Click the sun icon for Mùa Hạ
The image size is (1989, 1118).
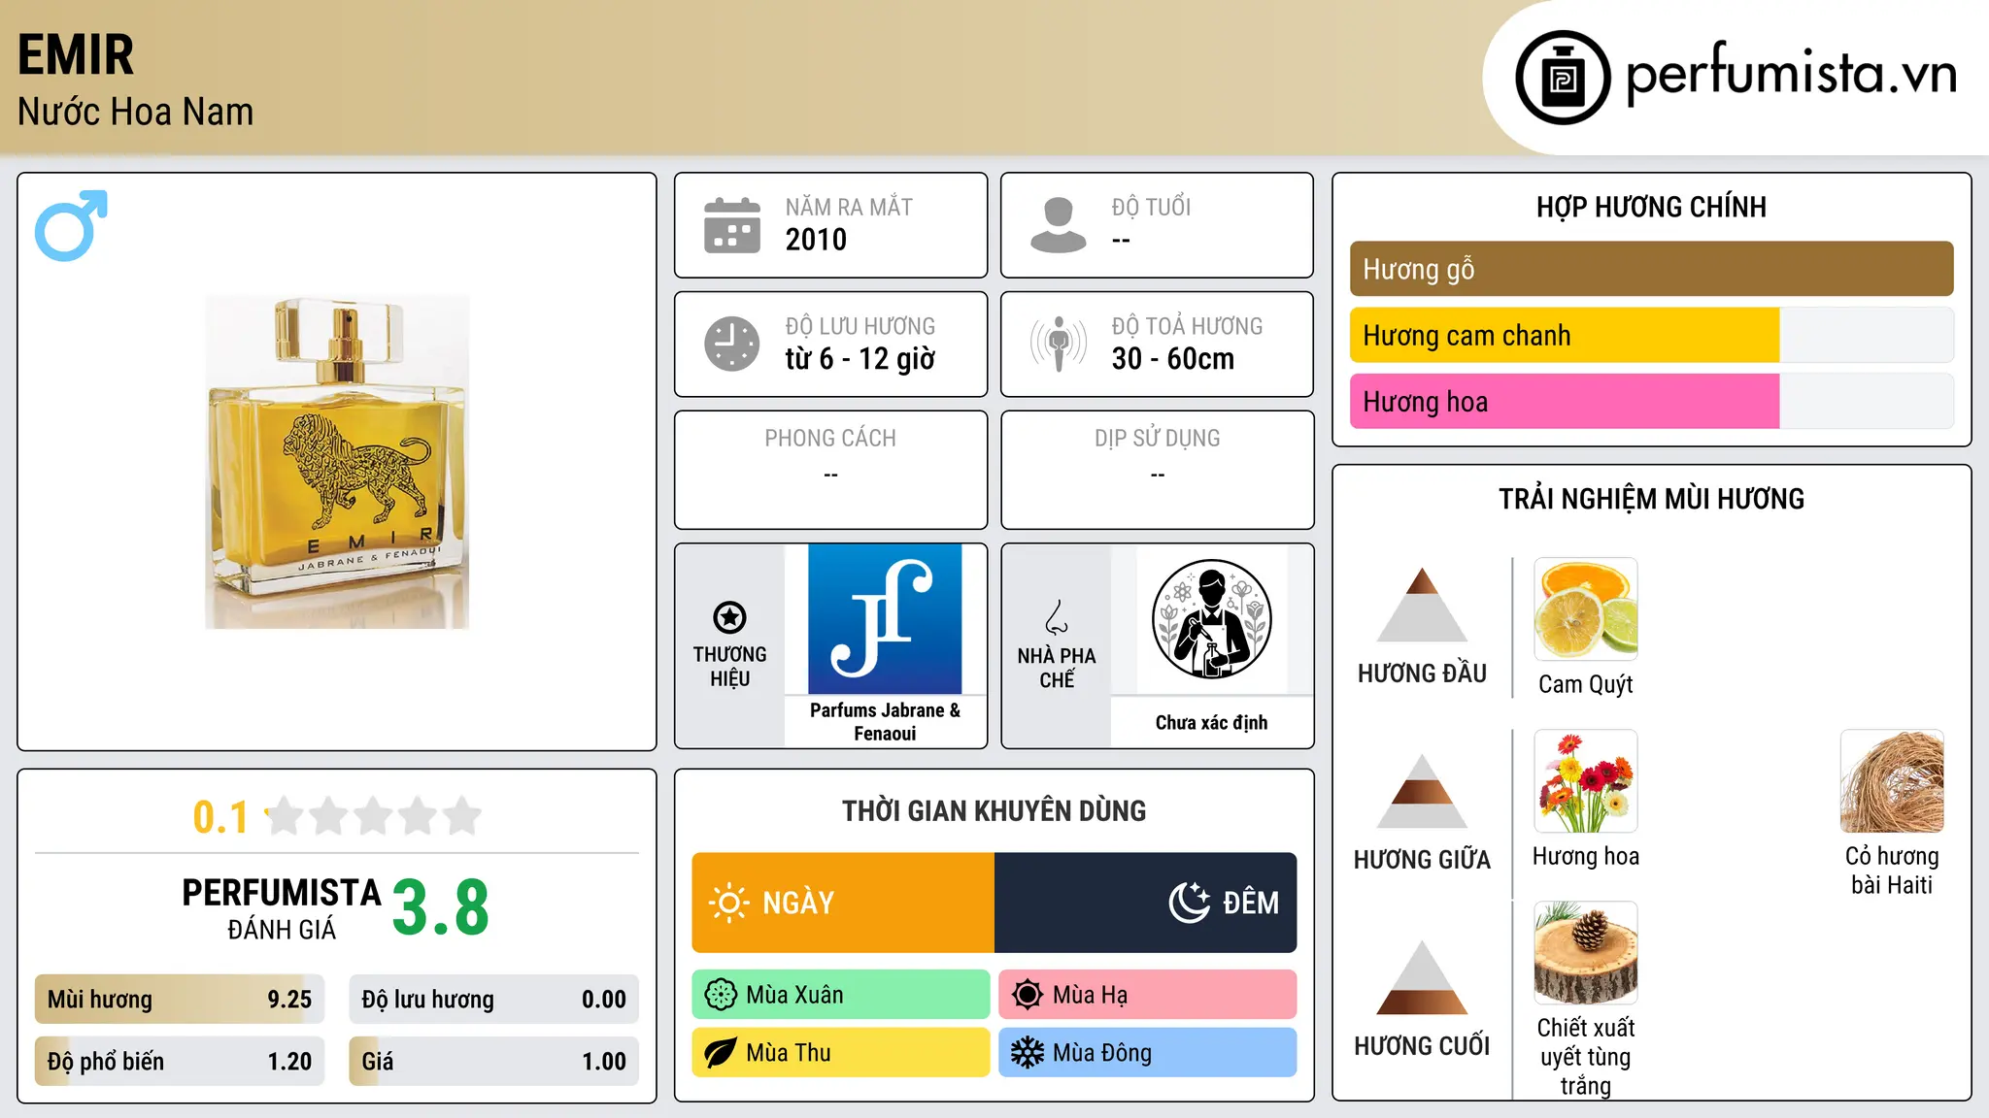(1028, 995)
